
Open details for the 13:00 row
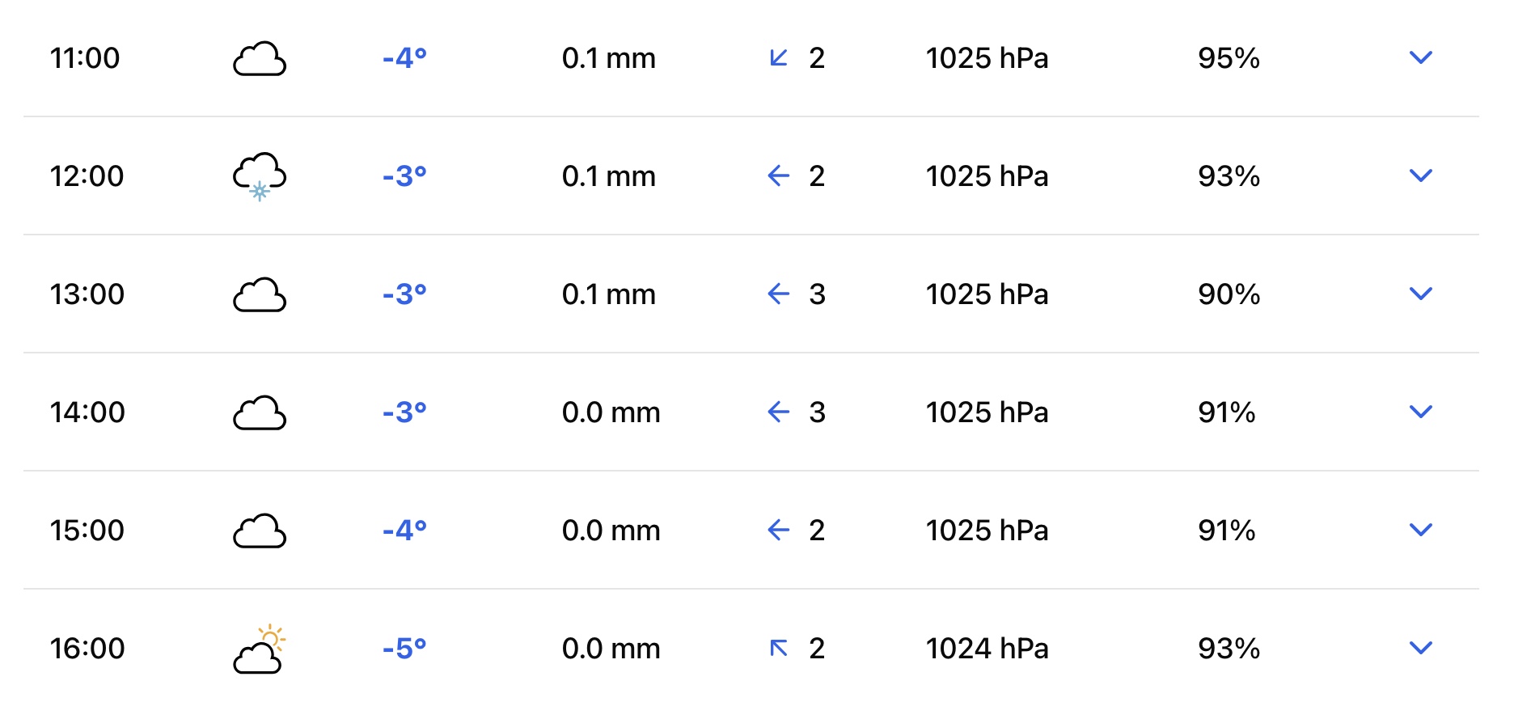point(1420,294)
